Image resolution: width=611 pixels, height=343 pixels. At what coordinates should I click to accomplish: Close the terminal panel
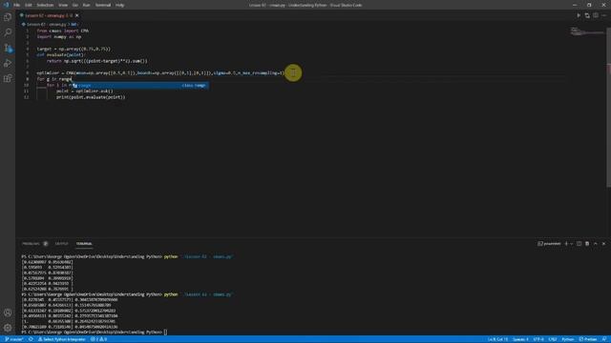(603, 244)
